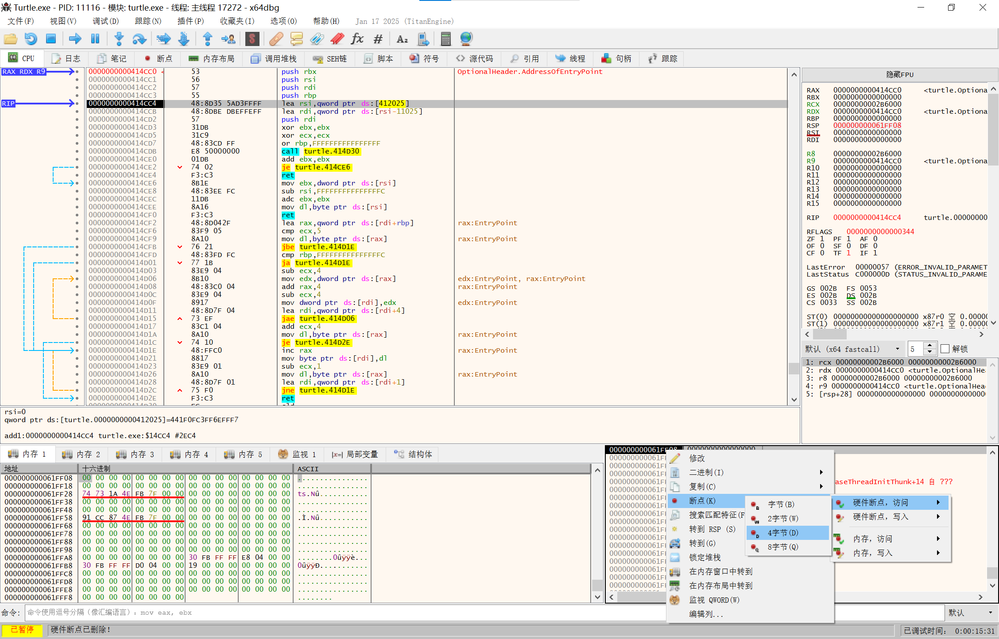Viewport: 999px width, 639px height.
Task: Switch to the 内存 2 dump tab
Action: 81,454
